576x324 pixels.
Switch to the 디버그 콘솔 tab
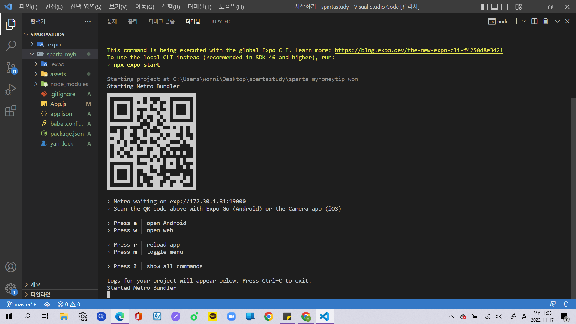(161, 22)
